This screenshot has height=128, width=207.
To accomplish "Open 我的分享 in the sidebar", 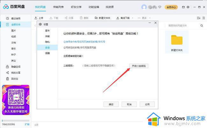I will click(16, 73).
